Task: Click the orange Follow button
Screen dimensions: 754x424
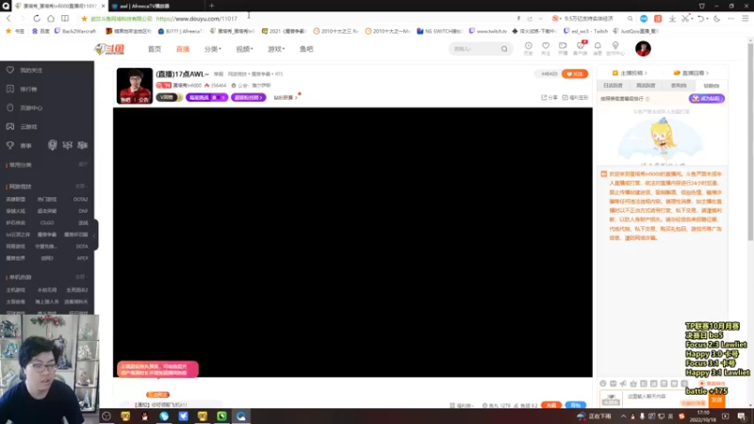Action: point(575,74)
